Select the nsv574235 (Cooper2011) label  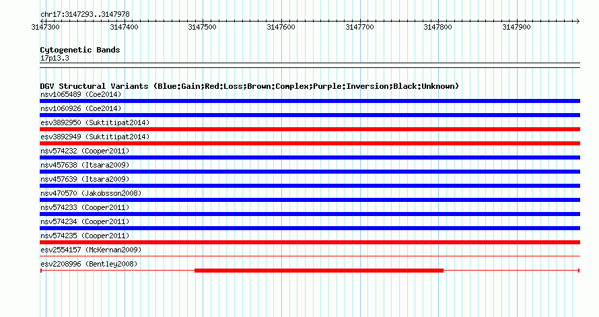click(85, 236)
